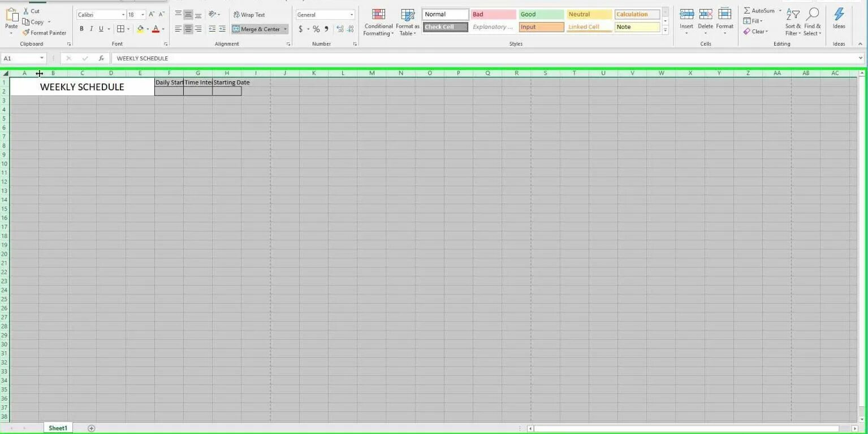868x434 pixels.
Task: Apply accounting dollar format
Action: click(x=300, y=29)
